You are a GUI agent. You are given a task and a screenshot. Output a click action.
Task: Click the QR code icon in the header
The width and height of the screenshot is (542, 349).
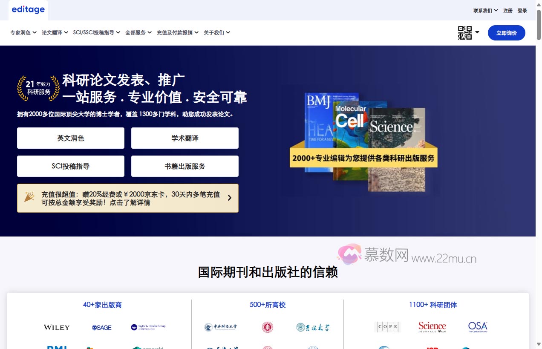(x=464, y=32)
